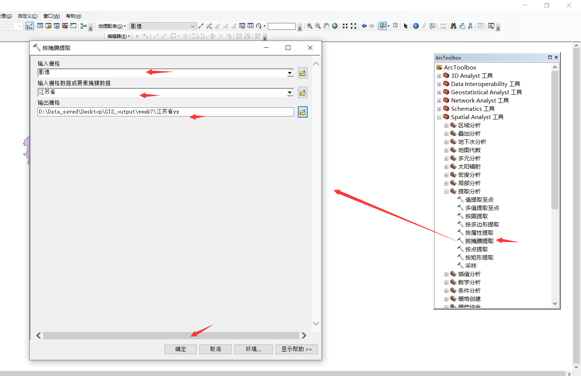Go back to previous extent arrow
Image resolution: width=581 pixels, height=376 pixels.
364,26
